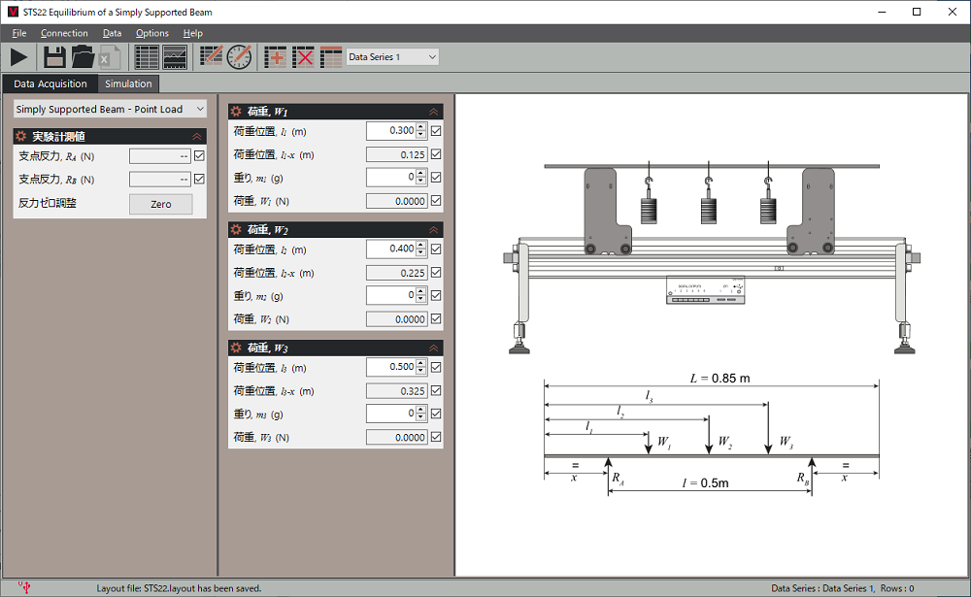Screen dimensions: 971x597
Task: Click the Zero button for 反力ゼロ調整
Action: click(161, 204)
